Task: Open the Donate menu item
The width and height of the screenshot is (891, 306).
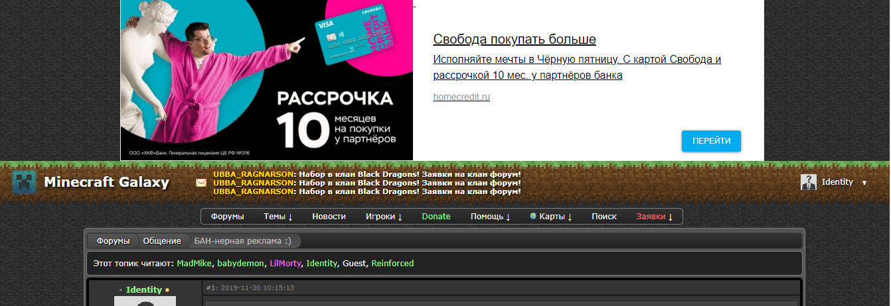Action: click(x=436, y=217)
